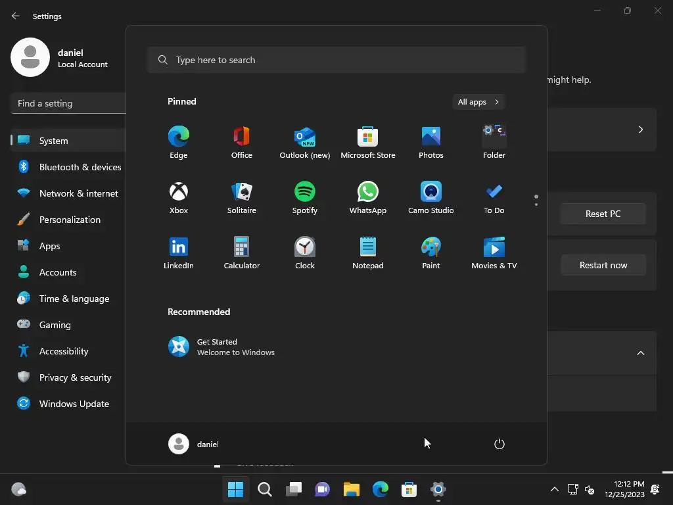Open Task View on taskbar
Screen dimensions: 673x505
coord(294,489)
